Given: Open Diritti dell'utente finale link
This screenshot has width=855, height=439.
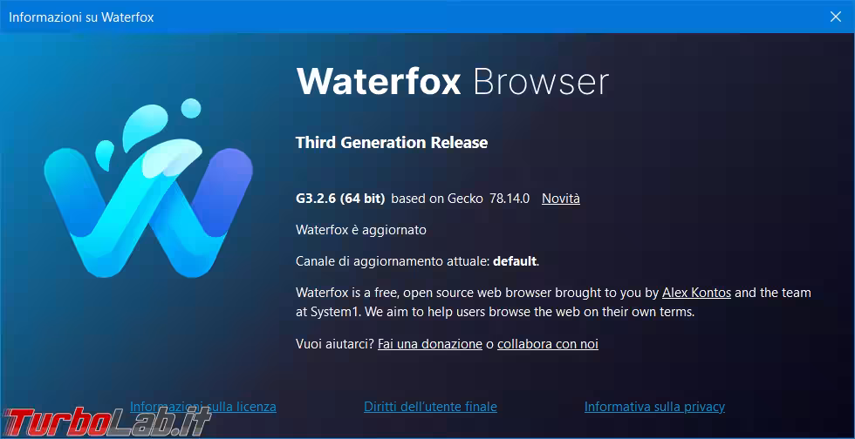Looking at the screenshot, I should coord(430,407).
